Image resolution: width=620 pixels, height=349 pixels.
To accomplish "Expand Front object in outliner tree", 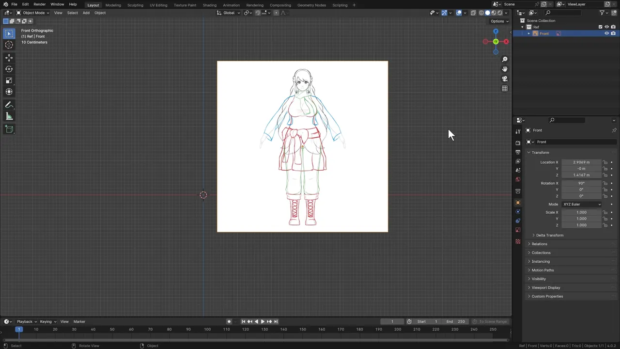I will [x=528, y=33].
